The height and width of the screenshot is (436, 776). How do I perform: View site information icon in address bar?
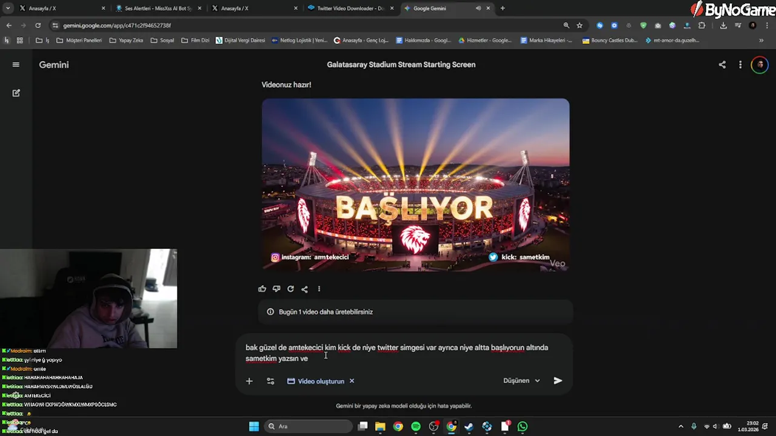click(x=55, y=25)
